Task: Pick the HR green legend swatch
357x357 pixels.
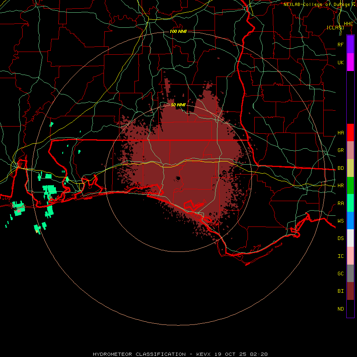Action: pos(350,186)
